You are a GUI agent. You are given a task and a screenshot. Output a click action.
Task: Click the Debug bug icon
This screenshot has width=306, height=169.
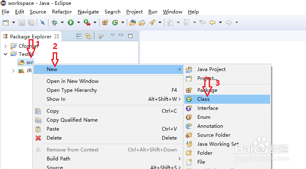(54, 22)
